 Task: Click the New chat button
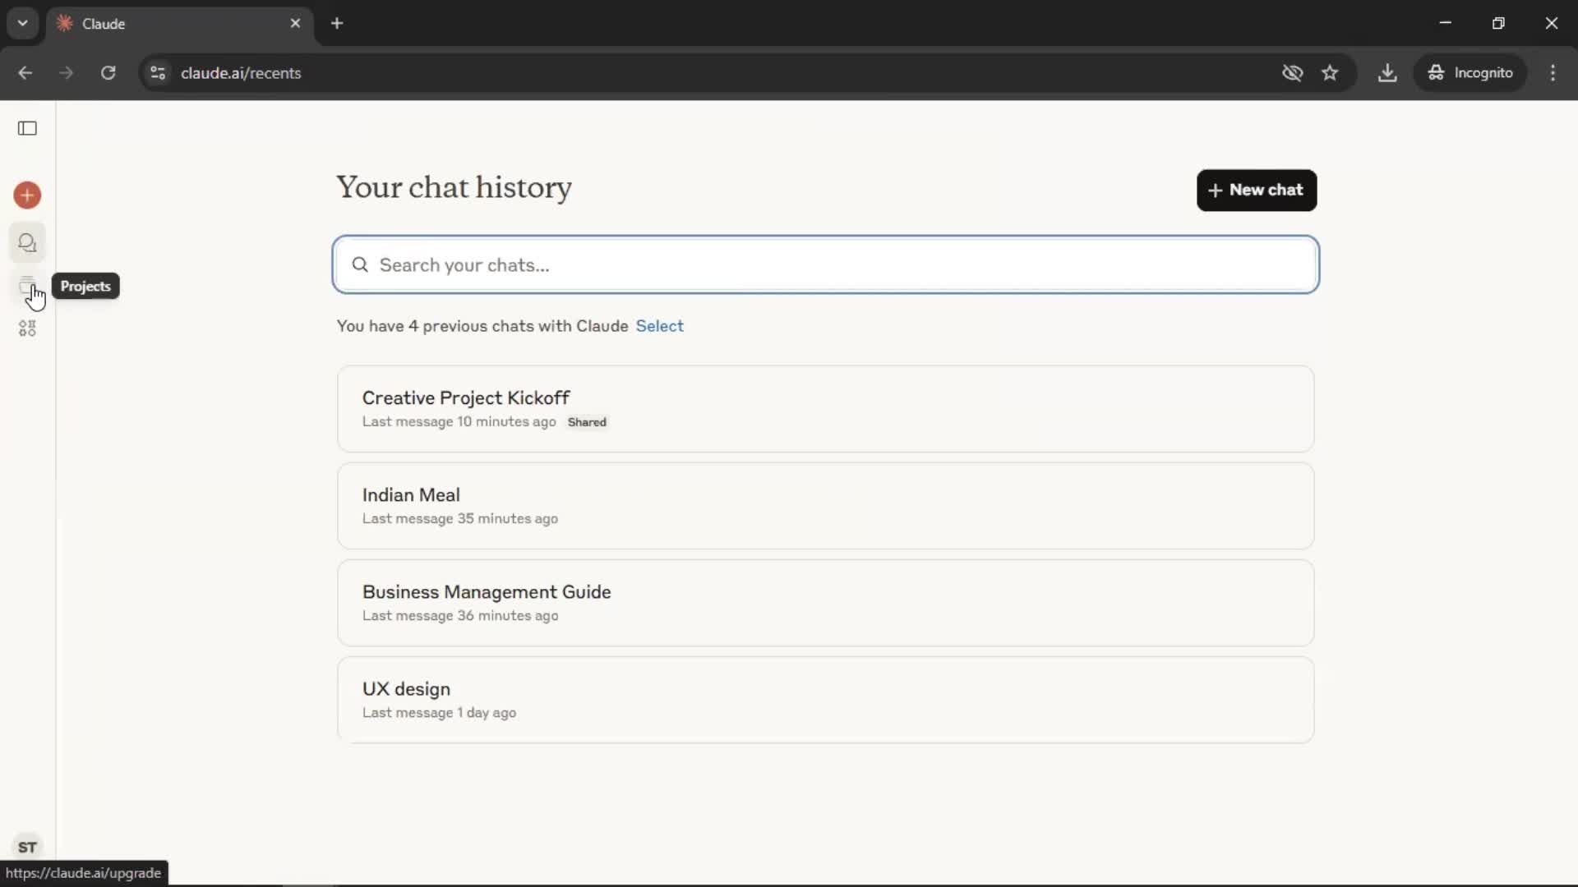click(x=1256, y=191)
